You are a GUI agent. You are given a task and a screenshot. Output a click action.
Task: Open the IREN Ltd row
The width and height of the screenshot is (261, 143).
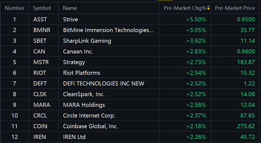(74, 137)
